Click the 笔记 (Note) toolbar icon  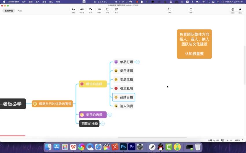pyautogui.click(x=116, y=9)
